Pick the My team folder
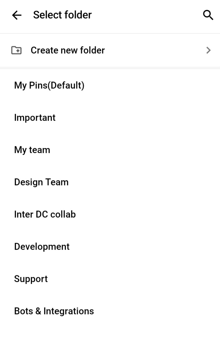This screenshot has height=337, width=220. pos(110,150)
